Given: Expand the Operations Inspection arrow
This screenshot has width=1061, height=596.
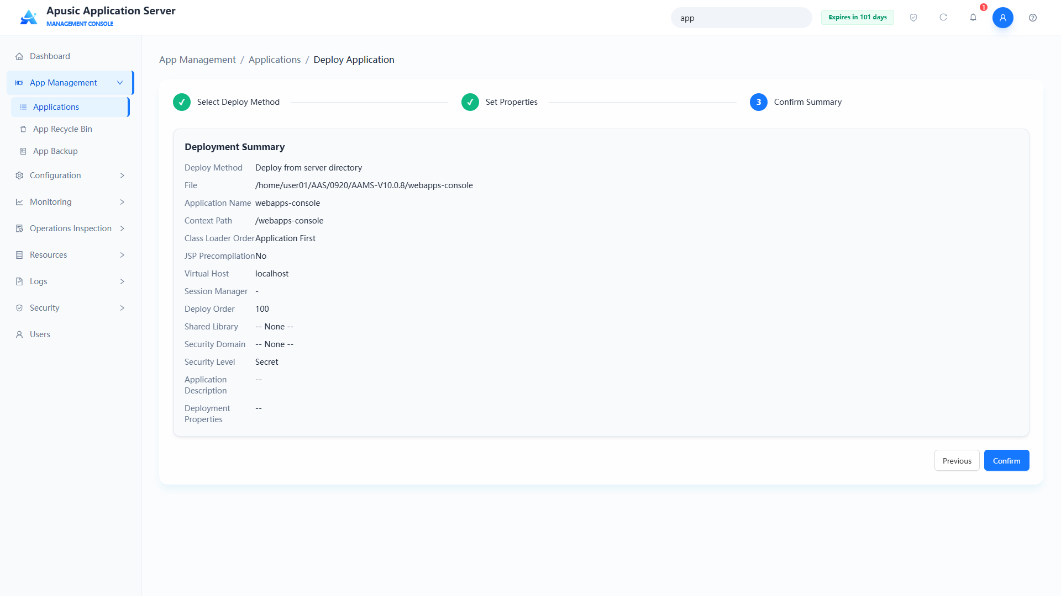Looking at the screenshot, I should (x=122, y=228).
